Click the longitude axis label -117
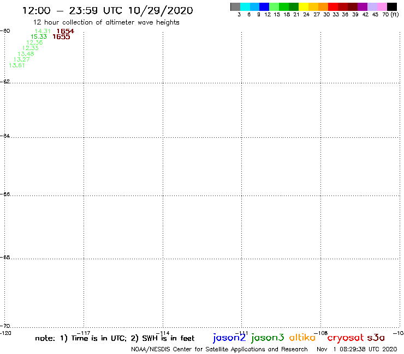Image resolution: width=404 pixels, height=354 pixels. pyautogui.click(x=84, y=333)
